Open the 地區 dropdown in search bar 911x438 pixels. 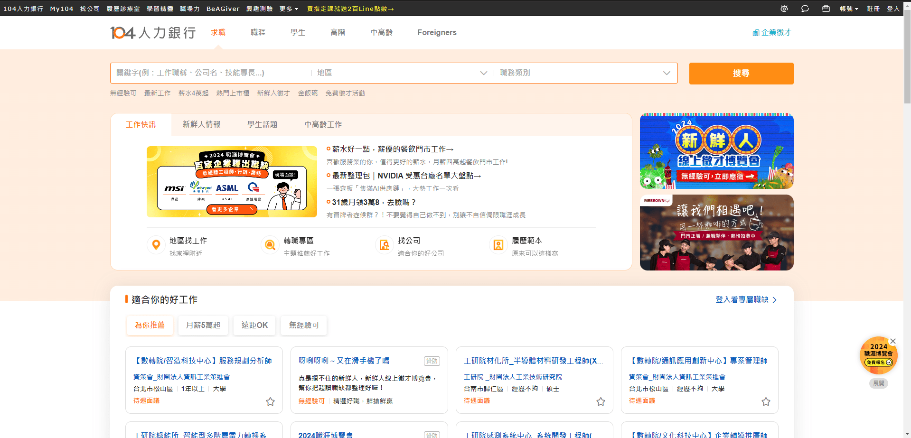[x=403, y=73]
